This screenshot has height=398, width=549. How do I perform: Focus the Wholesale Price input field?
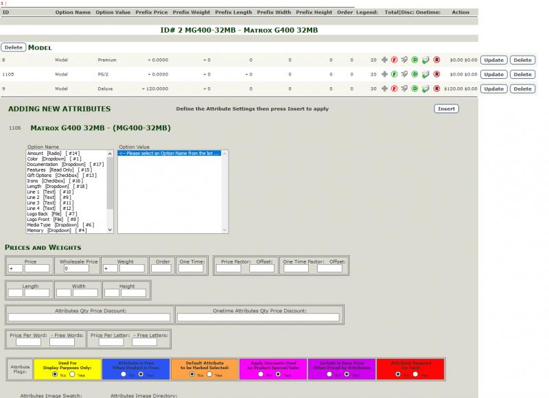[x=76, y=268]
